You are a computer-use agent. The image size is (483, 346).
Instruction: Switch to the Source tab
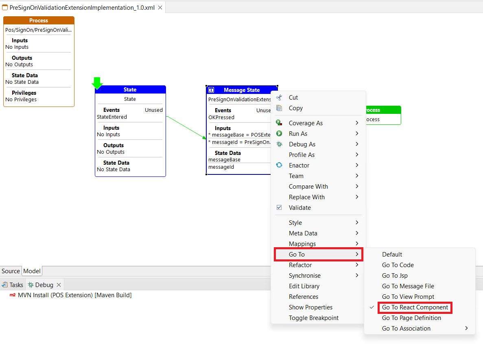coord(11,271)
